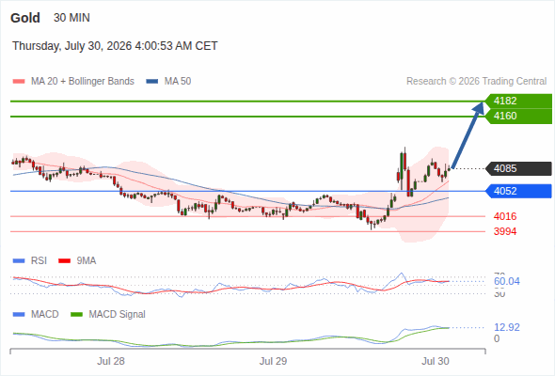Click the 4085 current price tag
This screenshot has width=555, height=376.
pyautogui.click(x=518, y=168)
